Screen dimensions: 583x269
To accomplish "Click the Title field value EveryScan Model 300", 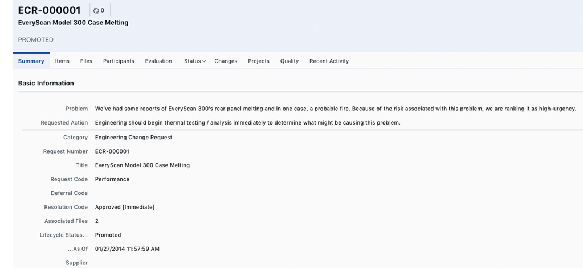I will (x=142, y=165).
